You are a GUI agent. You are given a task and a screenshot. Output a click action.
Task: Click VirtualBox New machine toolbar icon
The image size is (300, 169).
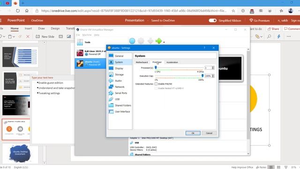click(x=132, y=41)
